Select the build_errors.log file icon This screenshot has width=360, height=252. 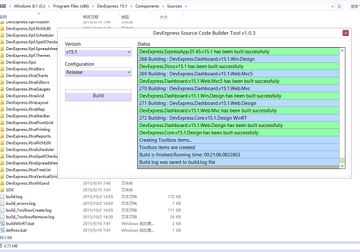[2, 203]
